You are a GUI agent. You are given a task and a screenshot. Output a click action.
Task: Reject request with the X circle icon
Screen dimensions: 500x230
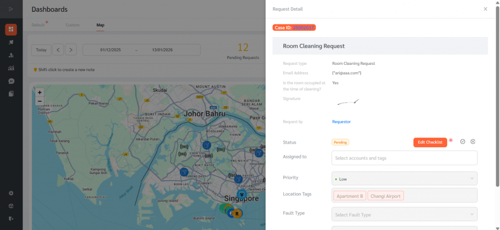pos(473,142)
